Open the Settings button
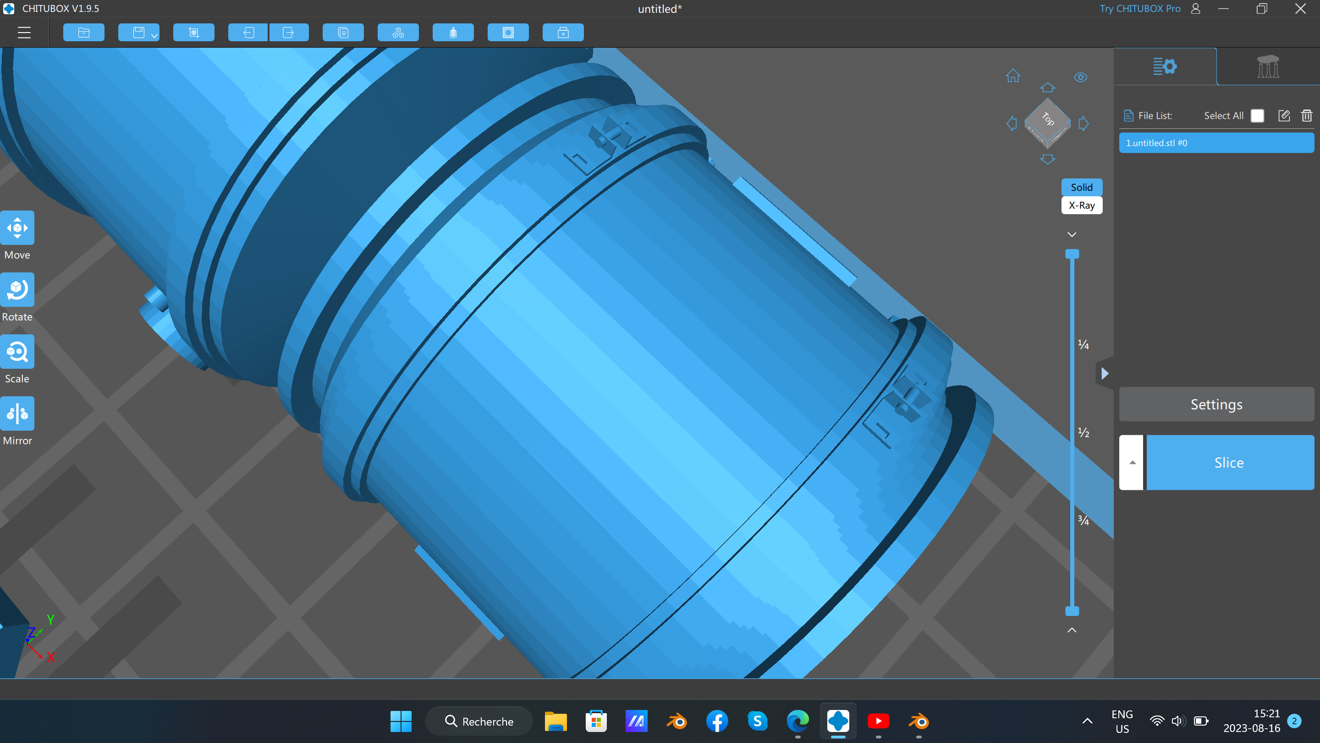This screenshot has height=743, width=1320. click(1216, 405)
